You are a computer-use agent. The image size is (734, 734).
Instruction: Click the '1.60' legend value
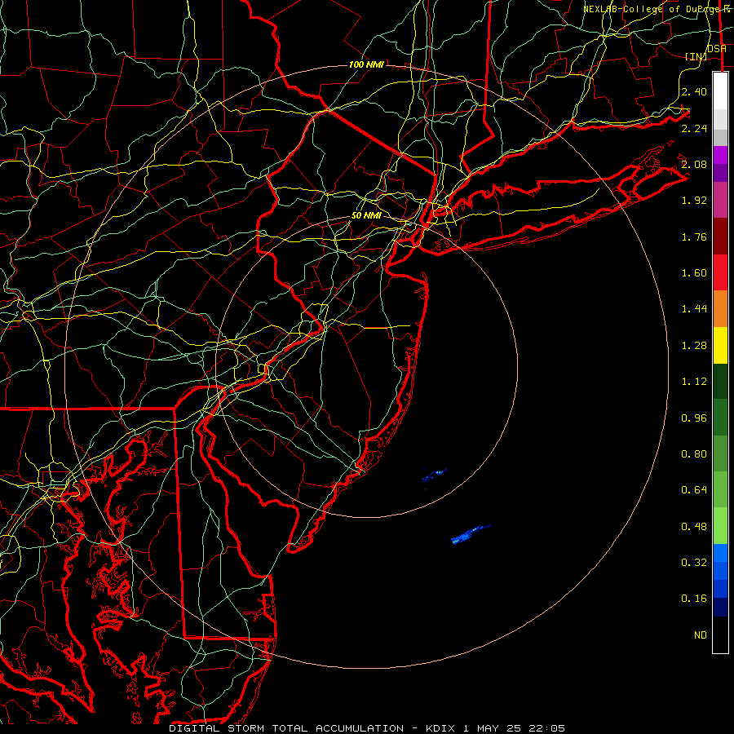694,273
